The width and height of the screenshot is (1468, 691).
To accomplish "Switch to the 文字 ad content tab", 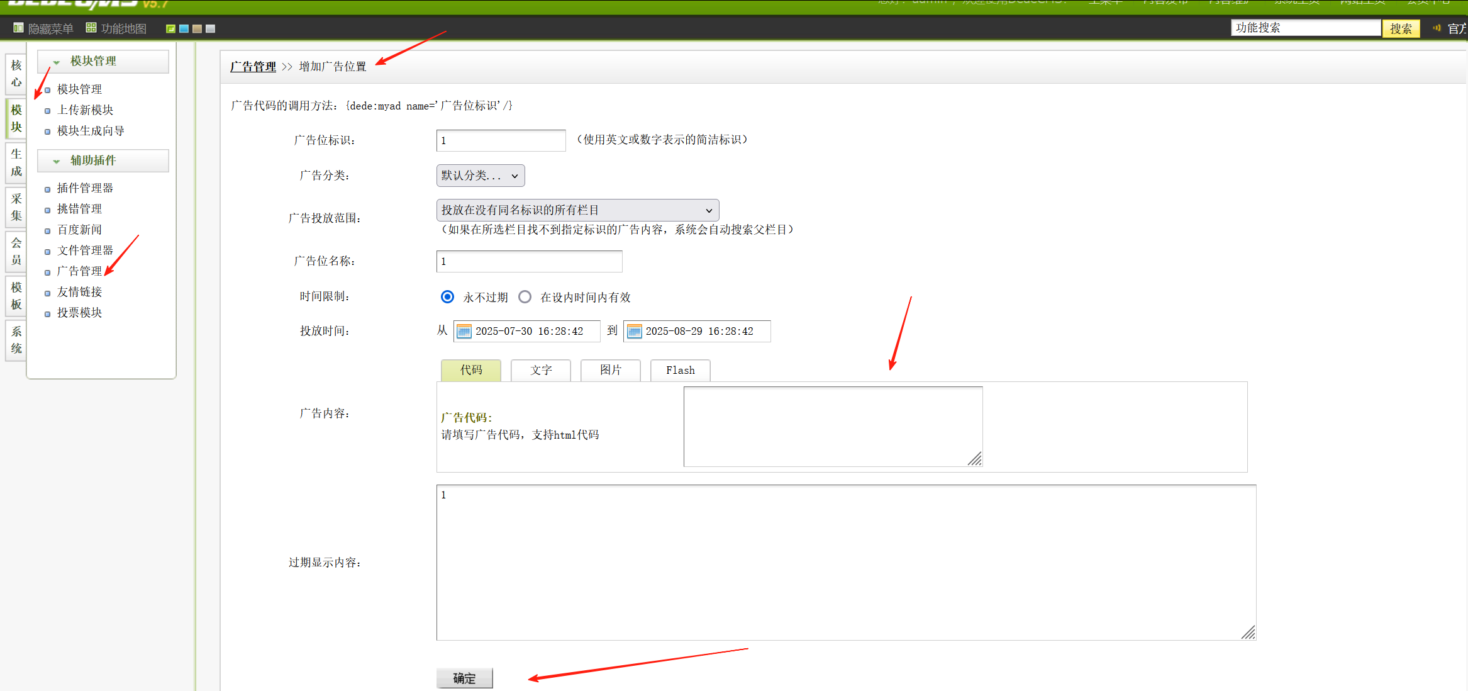I will point(541,370).
